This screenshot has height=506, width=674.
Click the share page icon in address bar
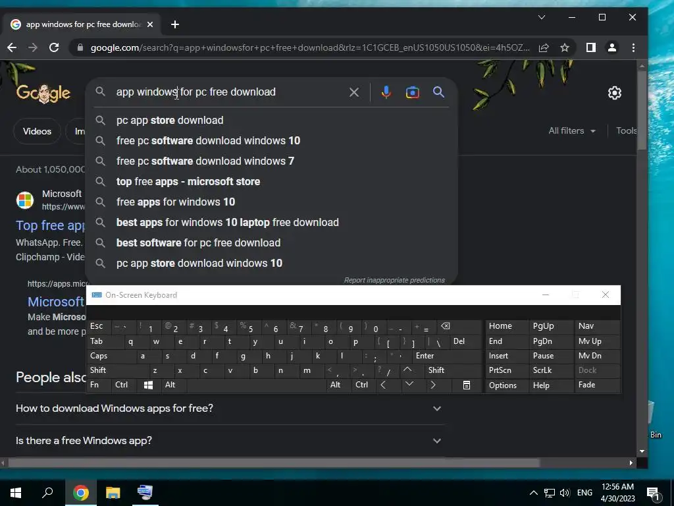544,47
